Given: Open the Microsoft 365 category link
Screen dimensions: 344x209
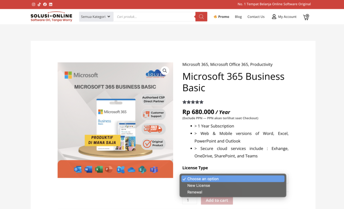Looking at the screenshot, I should 195,64.
